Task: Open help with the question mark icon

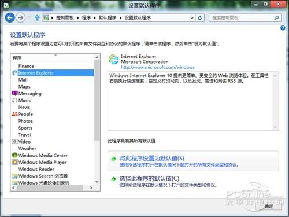Action: 283,28
